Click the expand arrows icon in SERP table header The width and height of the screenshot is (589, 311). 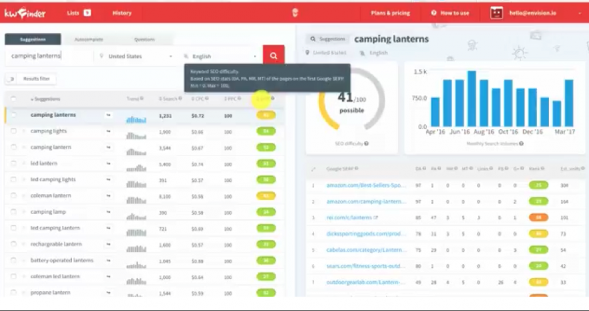tap(313, 169)
